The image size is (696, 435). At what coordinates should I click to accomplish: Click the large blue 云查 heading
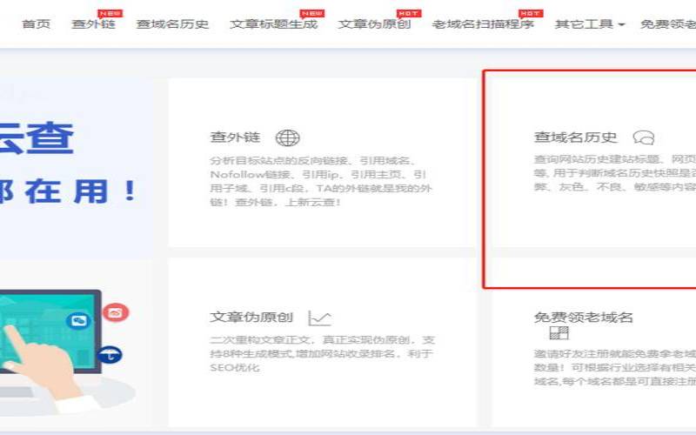(37, 138)
